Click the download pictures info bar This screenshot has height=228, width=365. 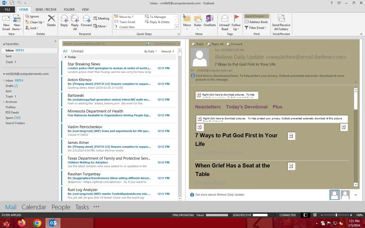pyautogui.click(x=270, y=78)
